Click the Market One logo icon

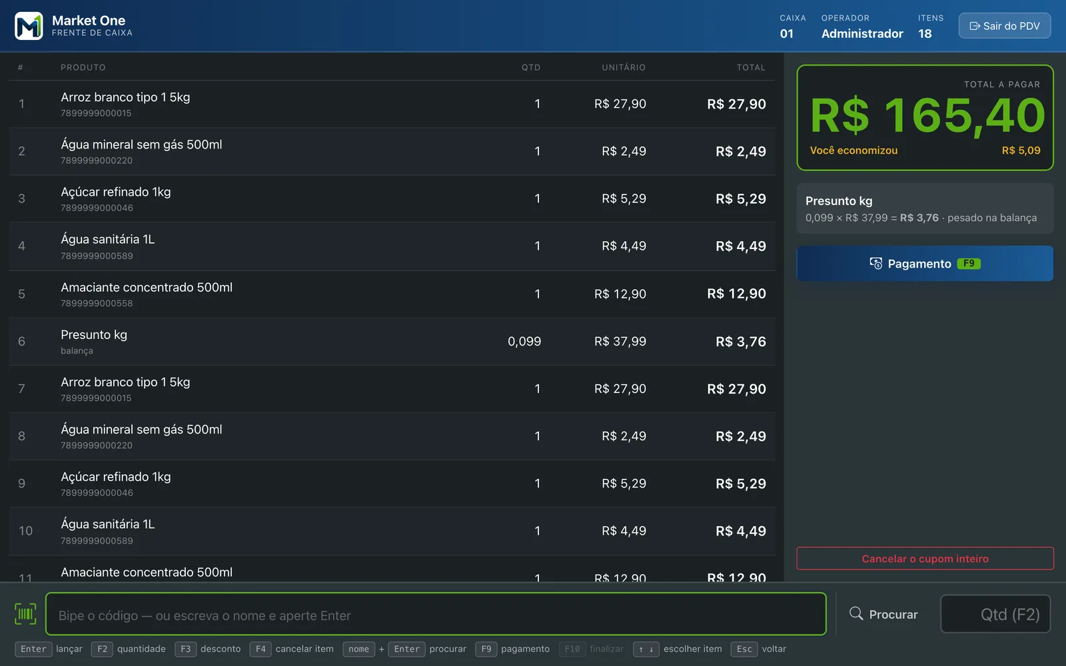coord(29,26)
